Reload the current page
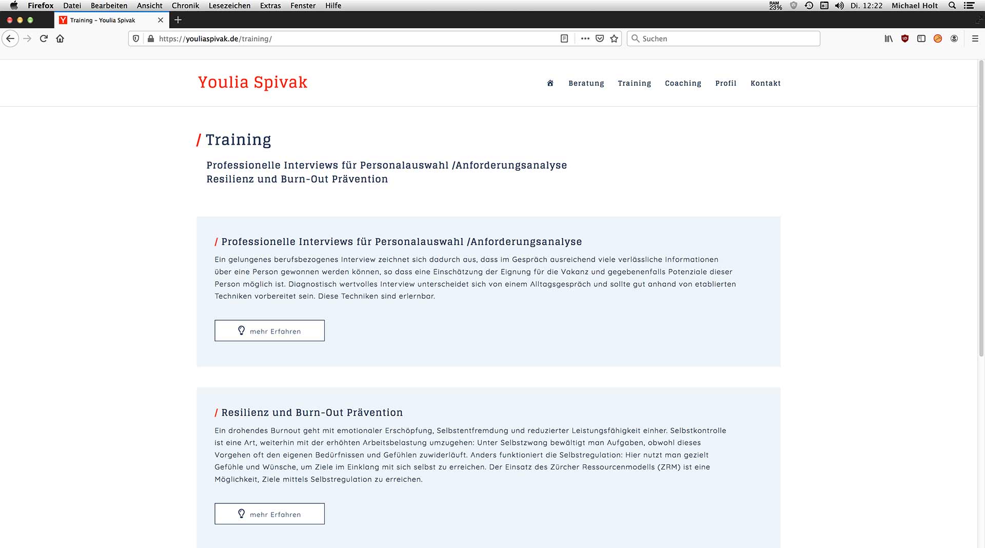The height and width of the screenshot is (548, 985). pos(44,38)
